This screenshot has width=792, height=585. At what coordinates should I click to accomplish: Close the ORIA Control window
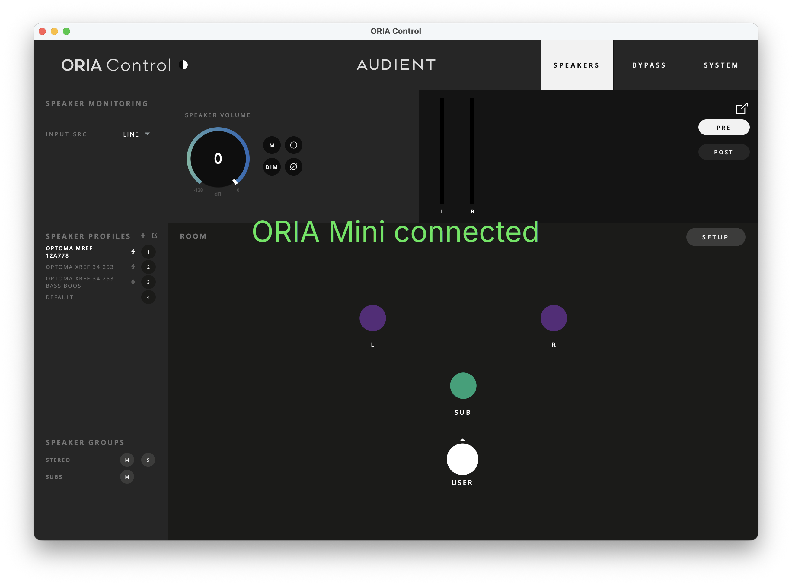pyautogui.click(x=42, y=31)
